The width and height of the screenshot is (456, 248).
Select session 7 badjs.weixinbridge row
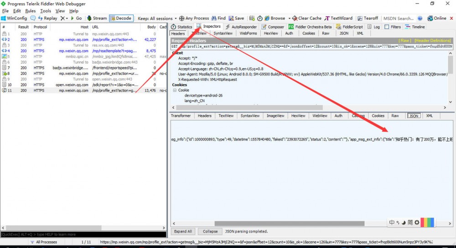coord(83,68)
